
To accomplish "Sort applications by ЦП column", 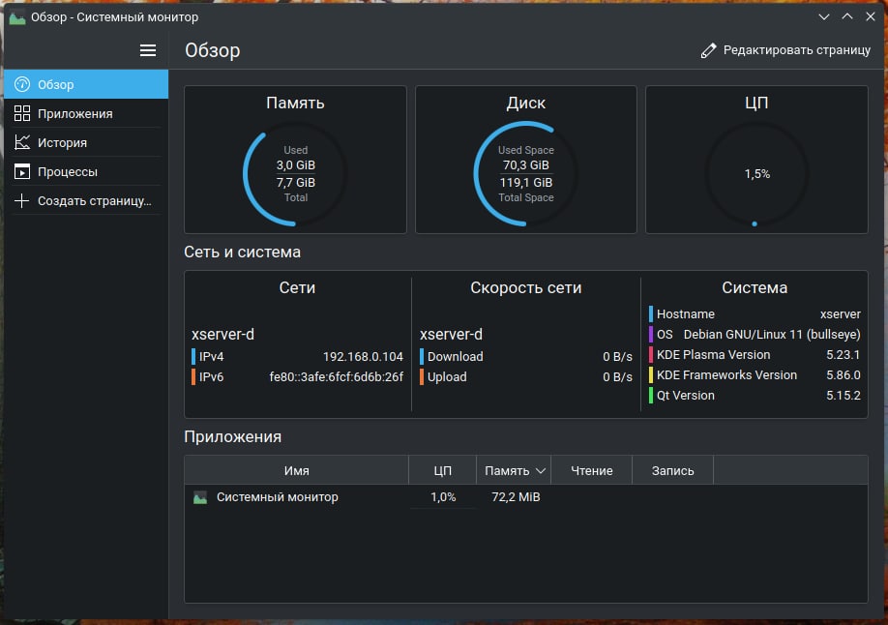I will (x=442, y=470).
